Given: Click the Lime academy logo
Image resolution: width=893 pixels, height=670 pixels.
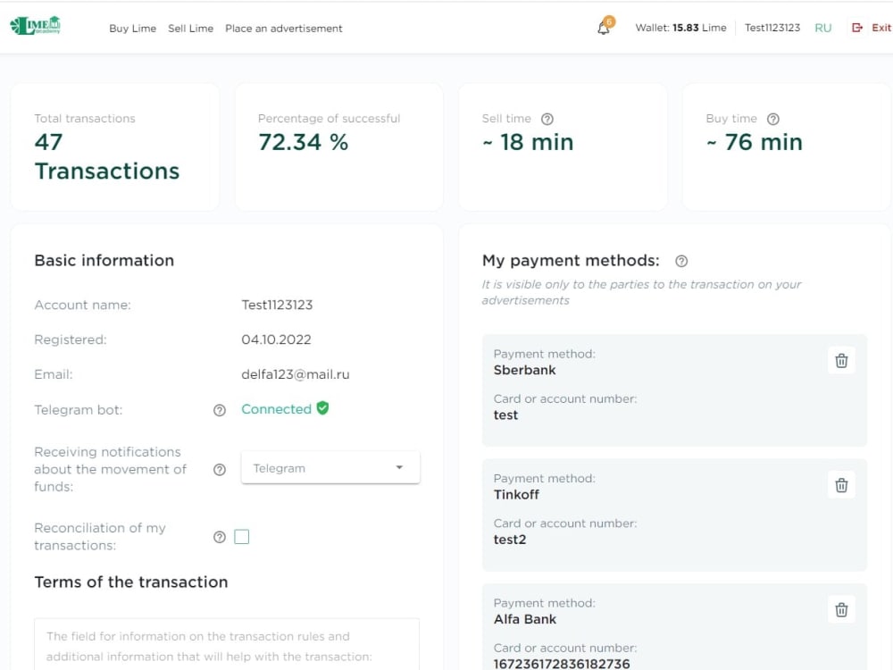Looking at the screenshot, I should click(x=36, y=26).
